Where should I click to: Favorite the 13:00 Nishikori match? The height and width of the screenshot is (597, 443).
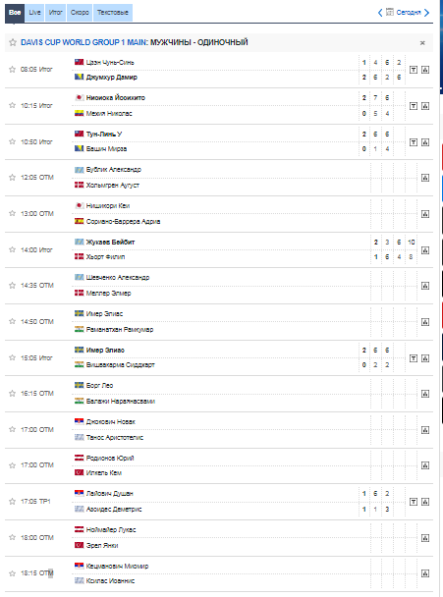coord(12,213)
